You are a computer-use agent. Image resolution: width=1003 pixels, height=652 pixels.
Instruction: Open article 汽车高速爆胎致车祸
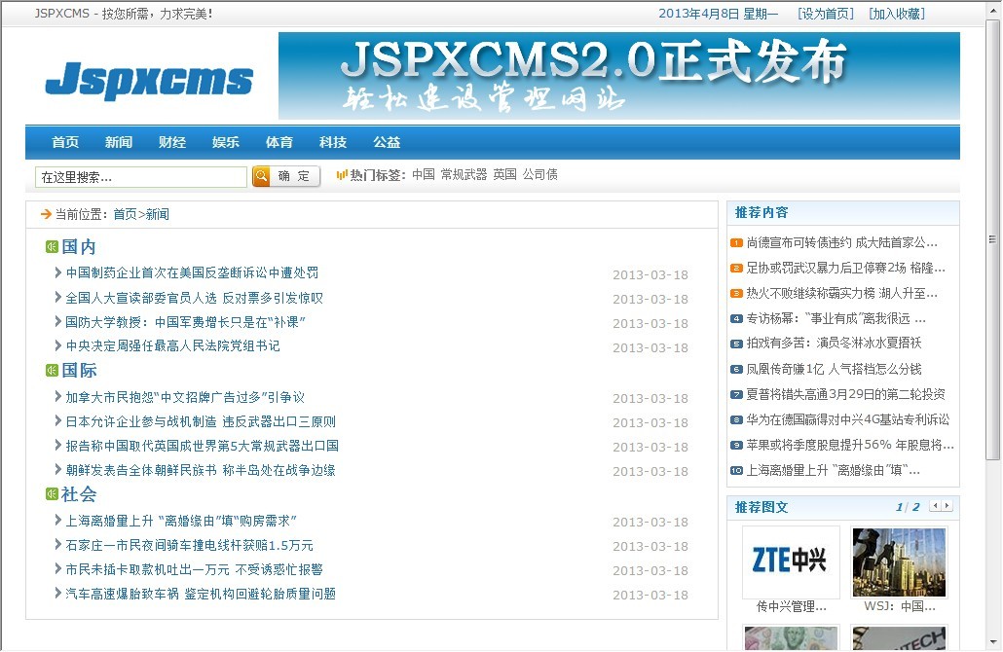coord(201,594)
